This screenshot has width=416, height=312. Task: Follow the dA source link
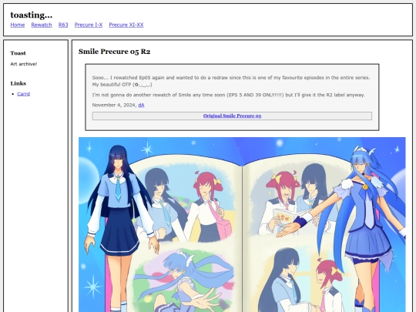[141, 105]
